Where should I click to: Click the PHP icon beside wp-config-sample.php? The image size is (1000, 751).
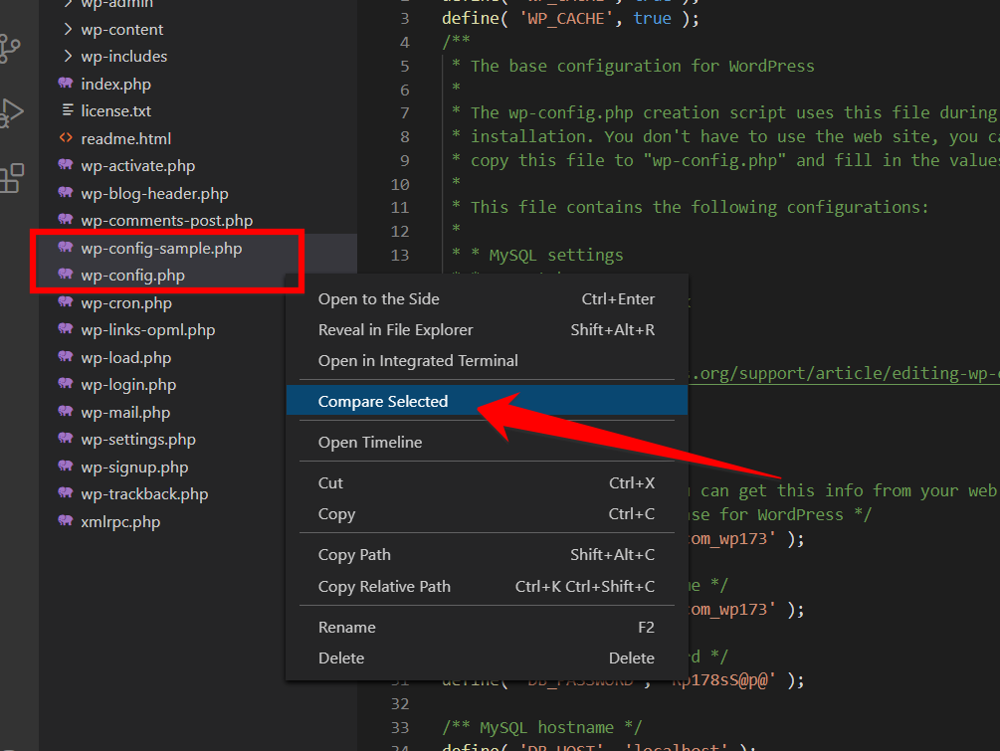coord(65,247)
